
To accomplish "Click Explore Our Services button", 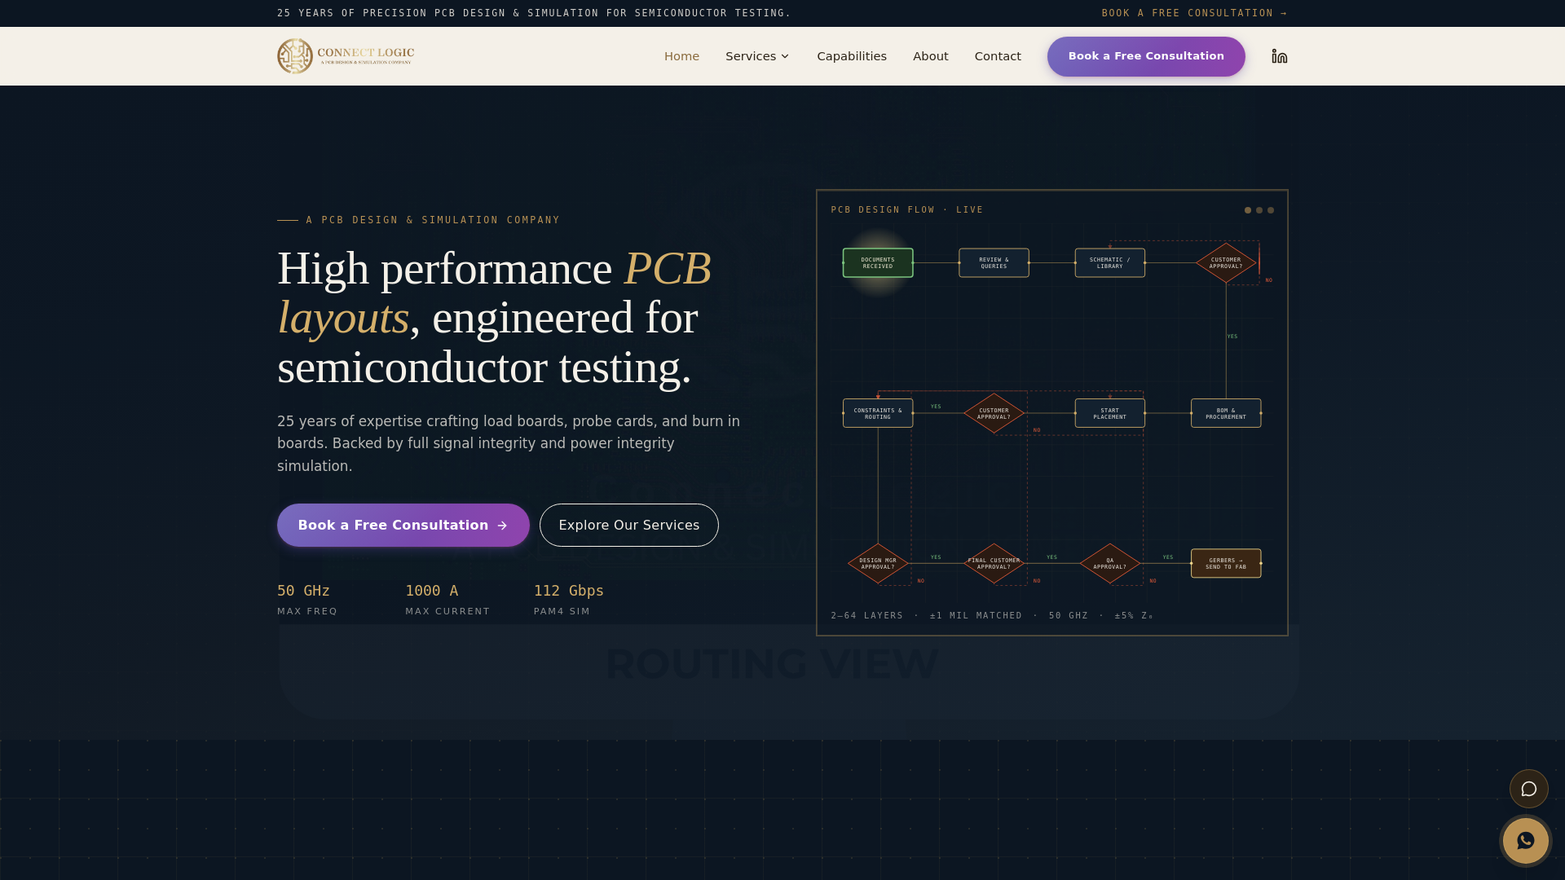I will [629, 526].
